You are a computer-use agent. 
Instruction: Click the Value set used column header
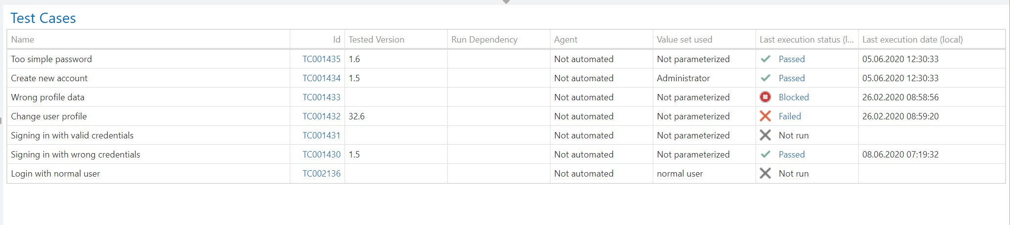coord(684,40)
